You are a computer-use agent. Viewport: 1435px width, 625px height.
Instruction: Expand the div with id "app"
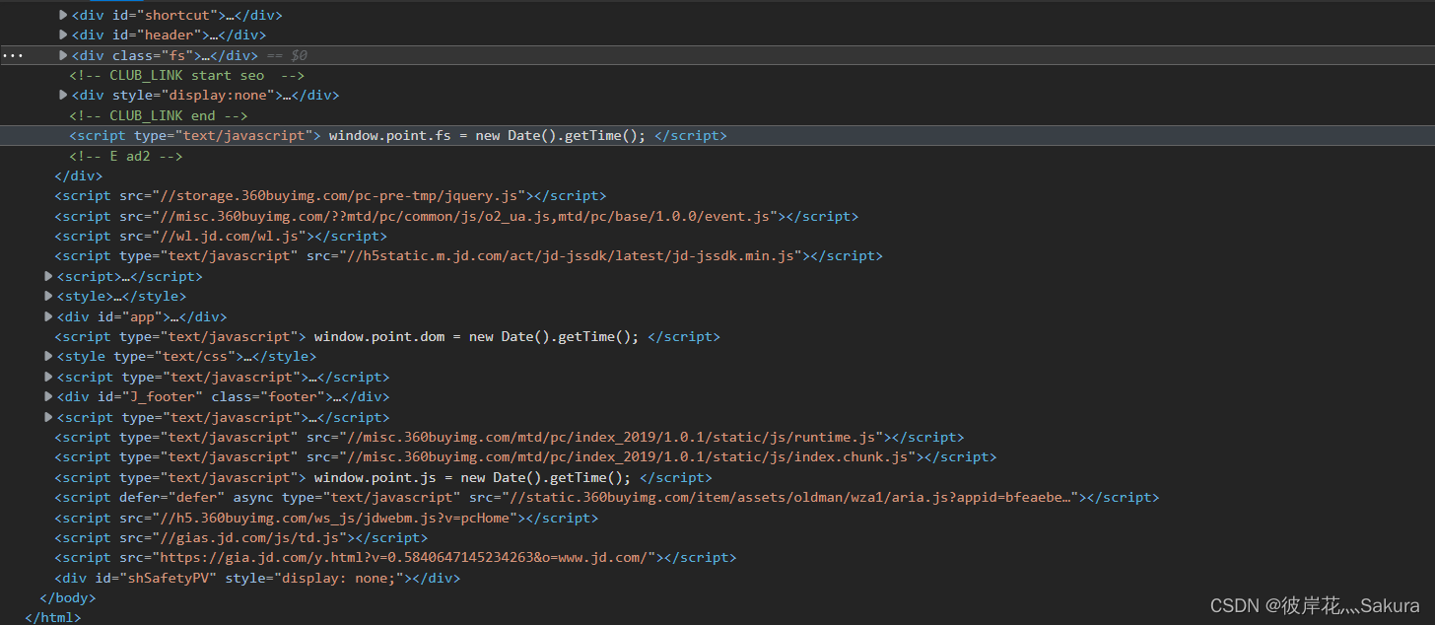48,316
